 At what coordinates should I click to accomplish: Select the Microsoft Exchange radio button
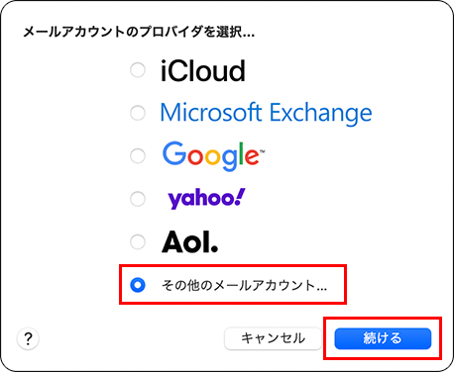[138, 113]
